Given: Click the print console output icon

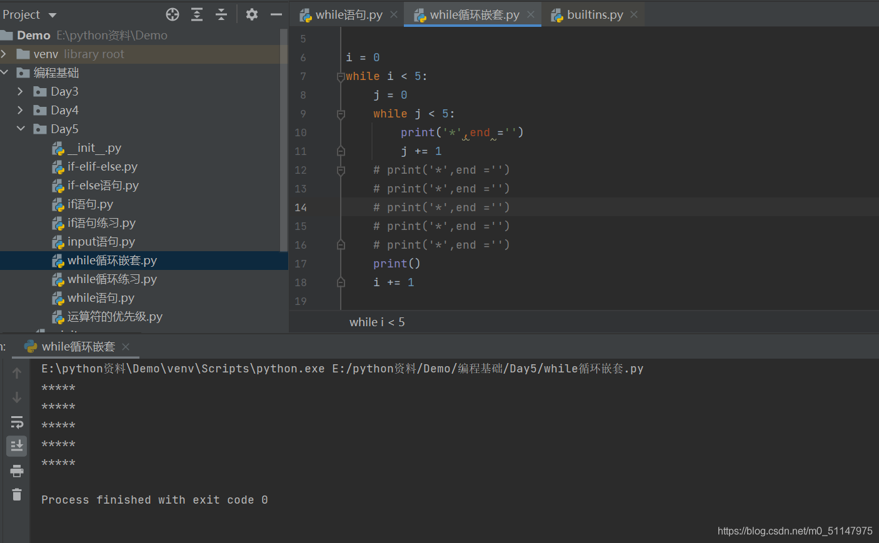Looking at the screenshot, I should tap(17, 471).
